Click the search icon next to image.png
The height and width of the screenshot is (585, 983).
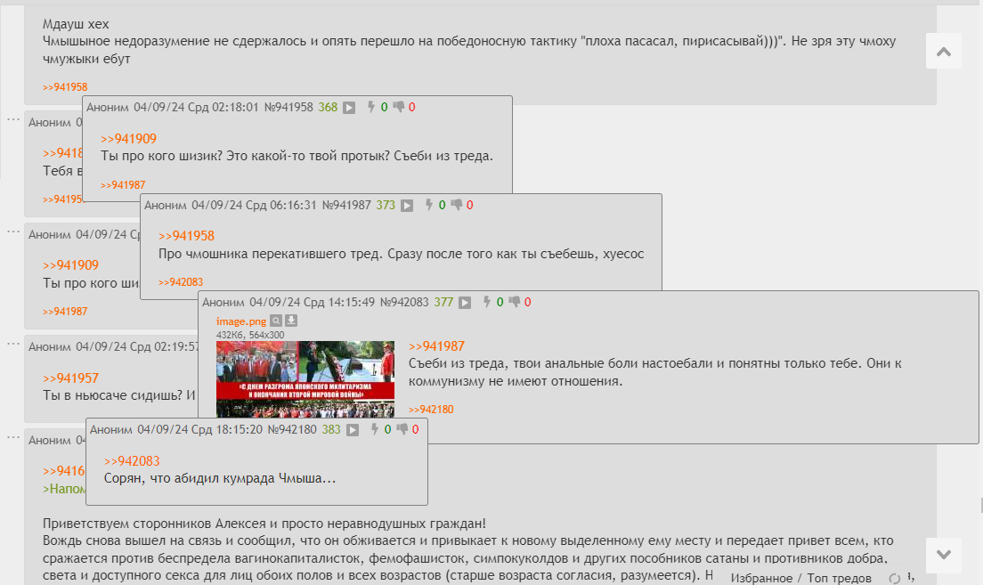point(276,321)
